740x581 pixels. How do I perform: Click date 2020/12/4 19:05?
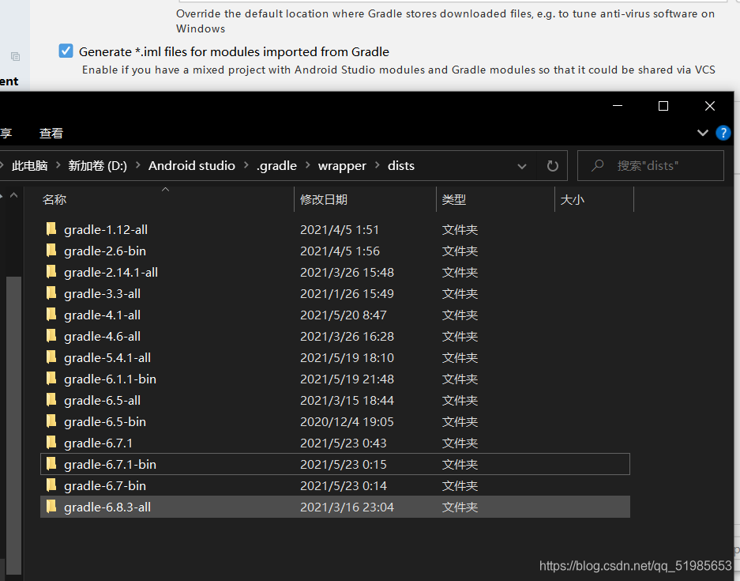coord(347,421)
